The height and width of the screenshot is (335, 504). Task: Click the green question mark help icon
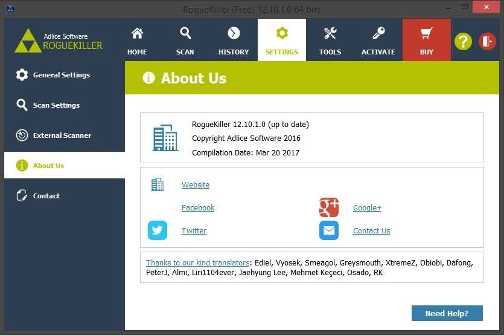click(x=463, y=41)
